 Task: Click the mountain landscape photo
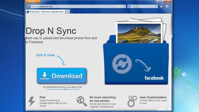pos(139,33)
